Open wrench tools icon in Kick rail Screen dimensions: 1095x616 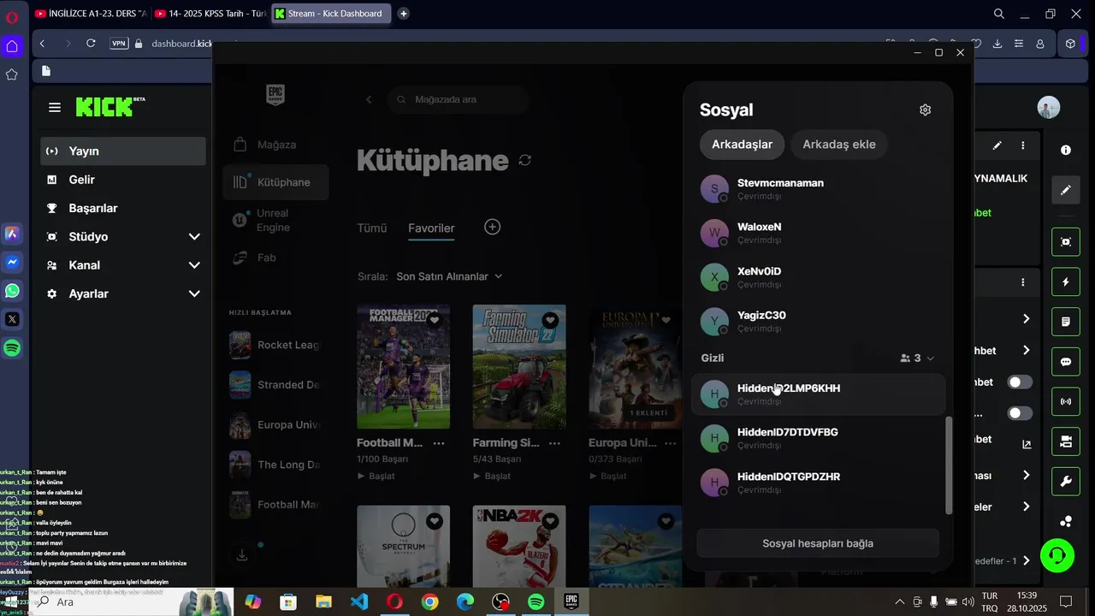[1066, 482]
